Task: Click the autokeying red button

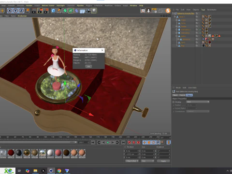Action: 134,143
